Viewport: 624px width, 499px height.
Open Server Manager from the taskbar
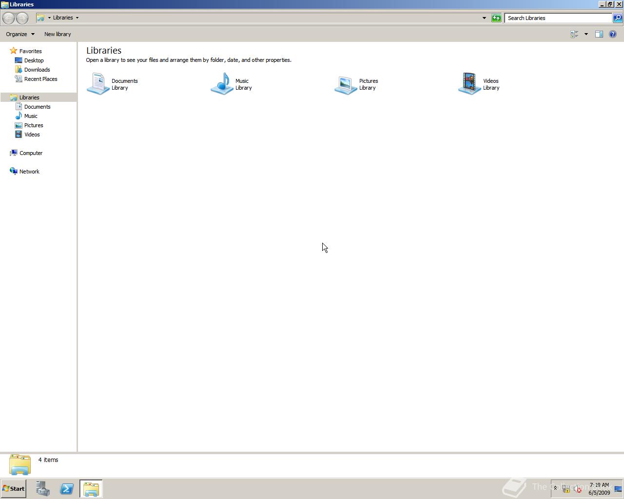coord(43,489)
